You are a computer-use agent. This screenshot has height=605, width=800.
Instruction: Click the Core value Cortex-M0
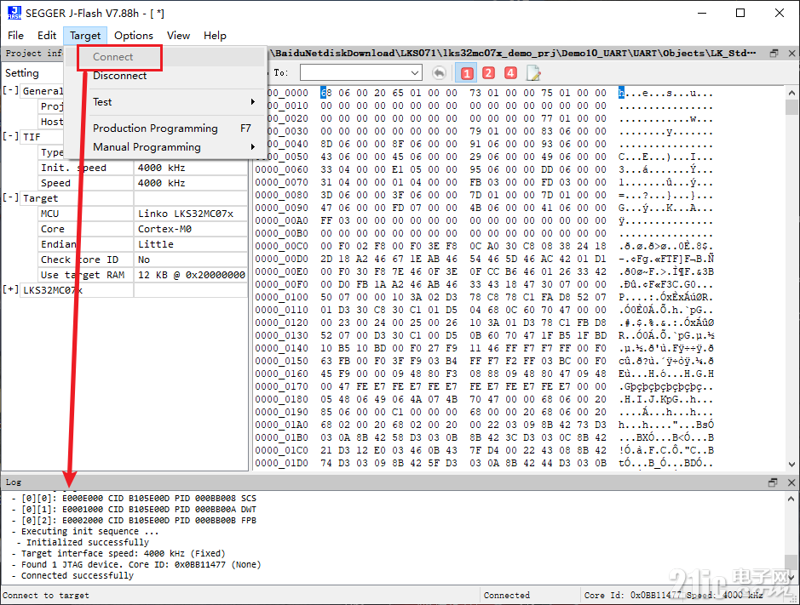191,229
